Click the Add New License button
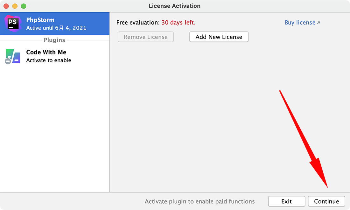The width and height of the screenshot is (350, 210). [x=219, y=37]
